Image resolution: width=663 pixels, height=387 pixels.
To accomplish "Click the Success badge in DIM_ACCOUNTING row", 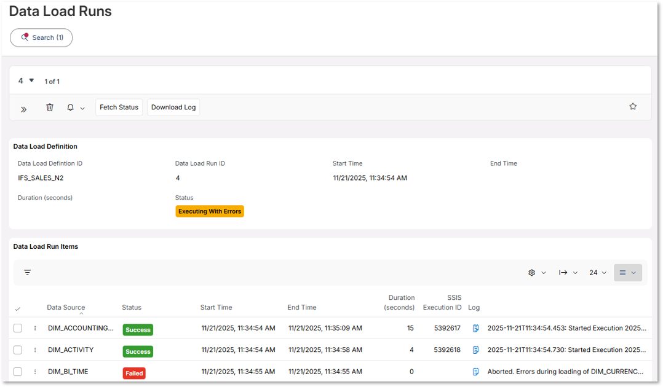I will click(138, 329).
